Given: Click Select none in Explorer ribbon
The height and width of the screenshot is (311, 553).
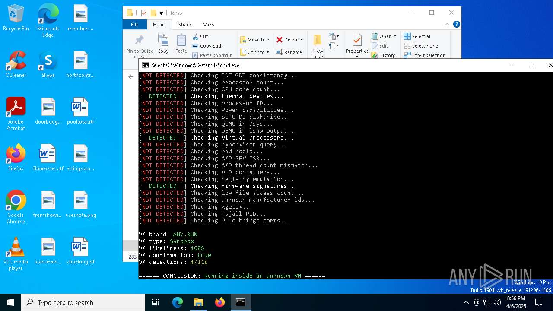Looking at the screenshot, I should 421,46.
